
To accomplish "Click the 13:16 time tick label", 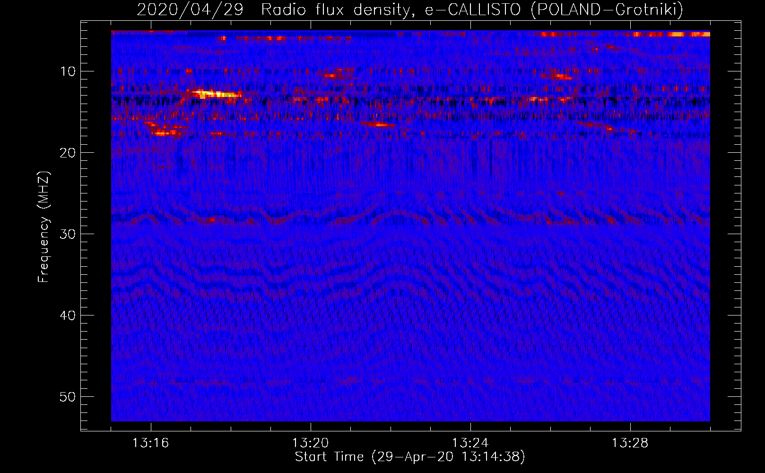I will 151,443.
